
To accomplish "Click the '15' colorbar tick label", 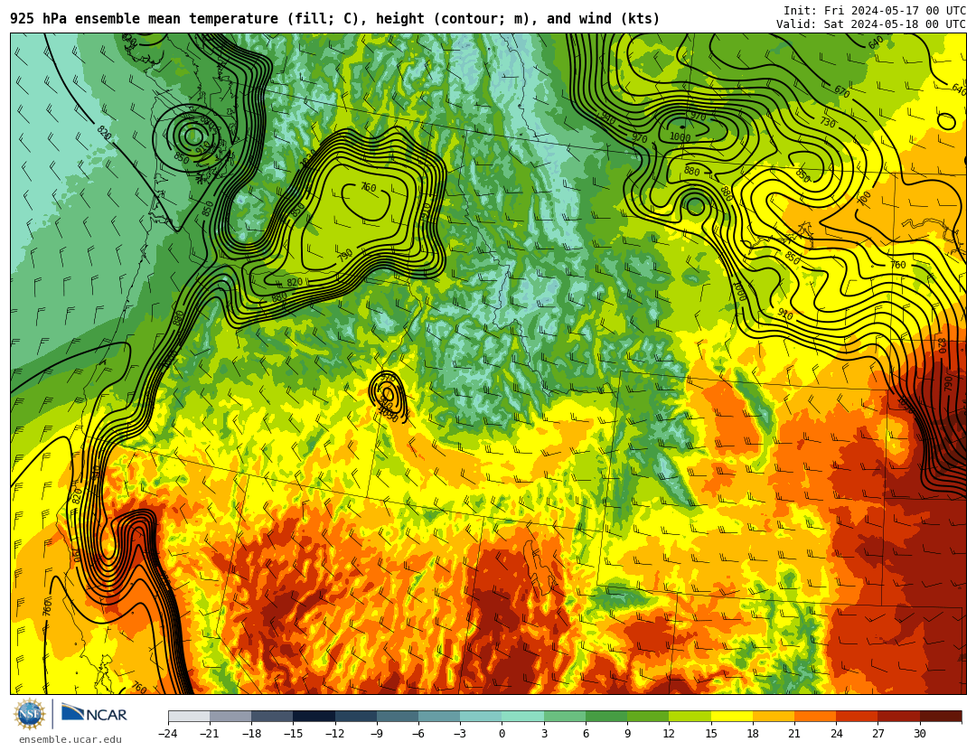I will [x=711, y=734].
